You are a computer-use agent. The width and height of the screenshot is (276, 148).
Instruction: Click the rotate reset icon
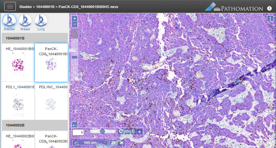click(x=121, y=131)
